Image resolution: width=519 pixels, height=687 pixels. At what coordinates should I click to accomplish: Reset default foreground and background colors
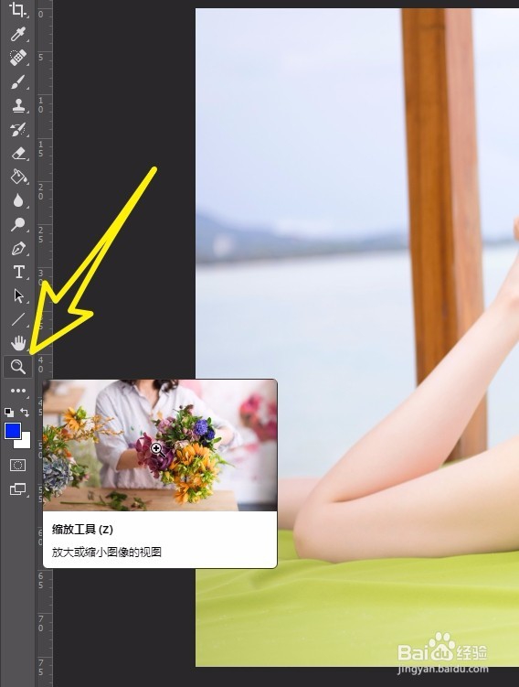[9, 412]
